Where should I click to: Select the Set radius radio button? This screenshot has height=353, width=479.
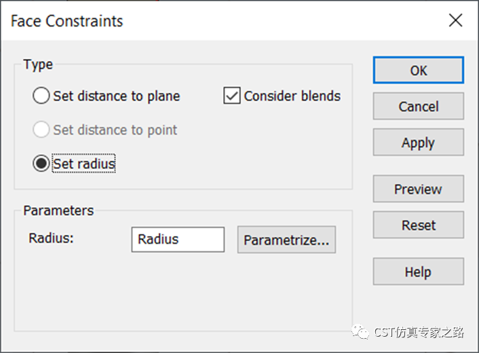click(41, 164)
